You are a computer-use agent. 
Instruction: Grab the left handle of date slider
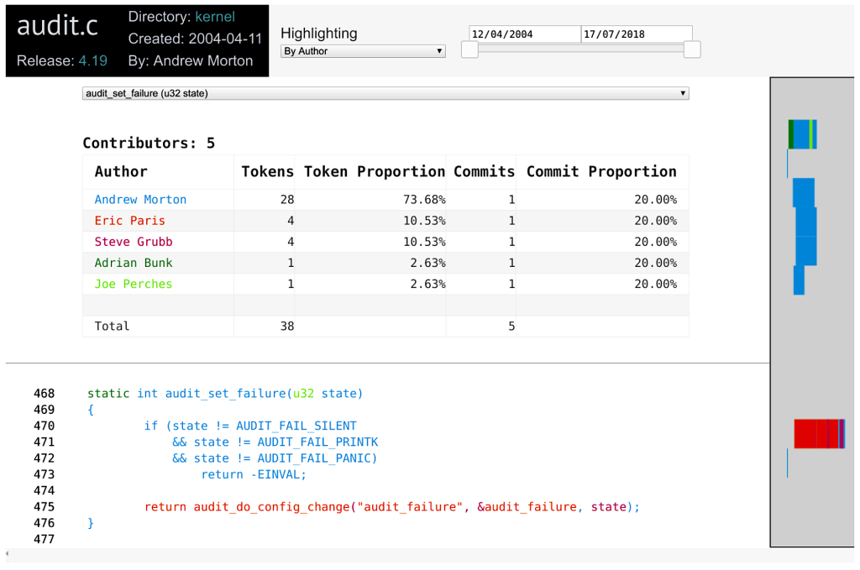[x=470, y=50]
